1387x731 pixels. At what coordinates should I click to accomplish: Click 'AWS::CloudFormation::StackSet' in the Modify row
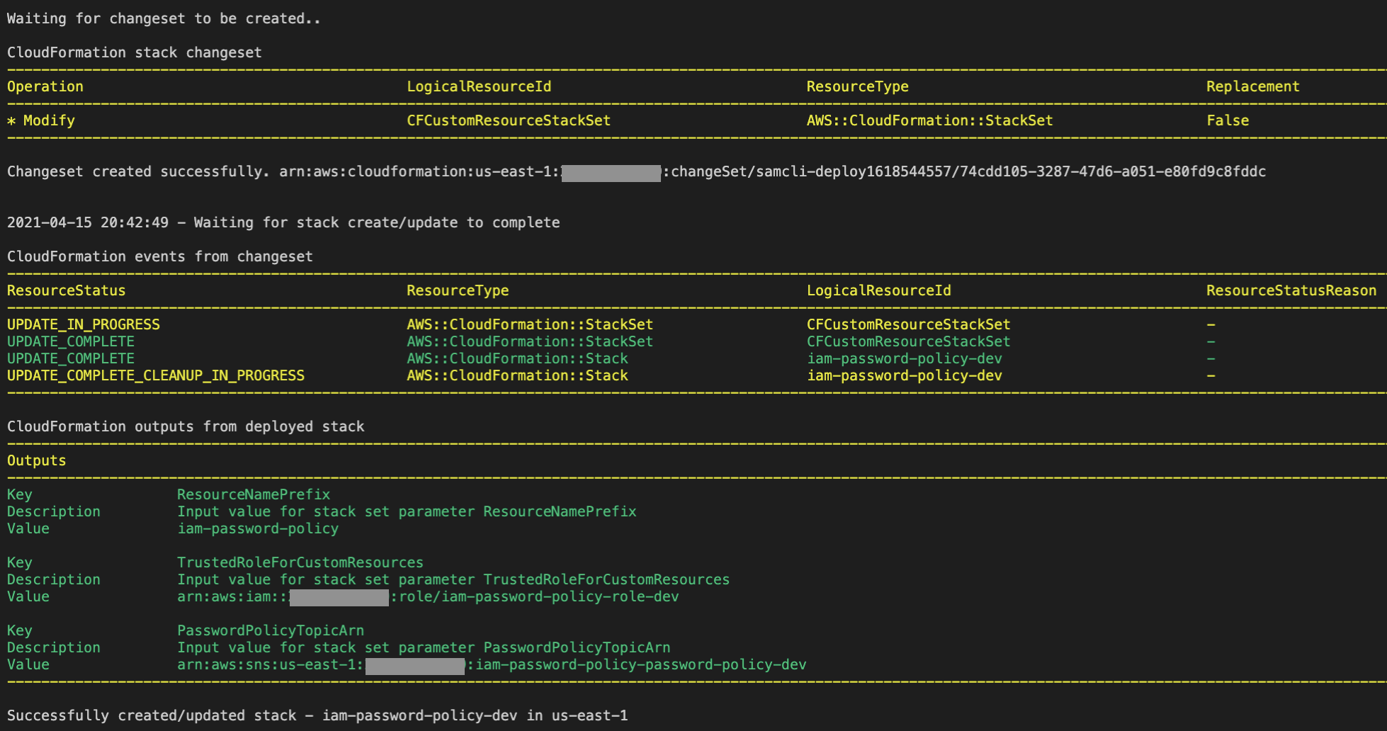929,120
